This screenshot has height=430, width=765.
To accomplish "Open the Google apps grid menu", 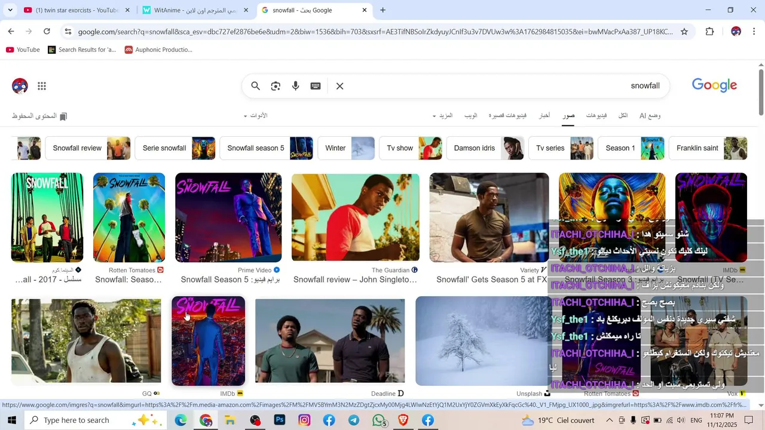I will click(x=42, y=86).
